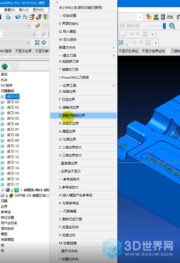
Task: Open the block definition box icon
Action: point(18,17)
